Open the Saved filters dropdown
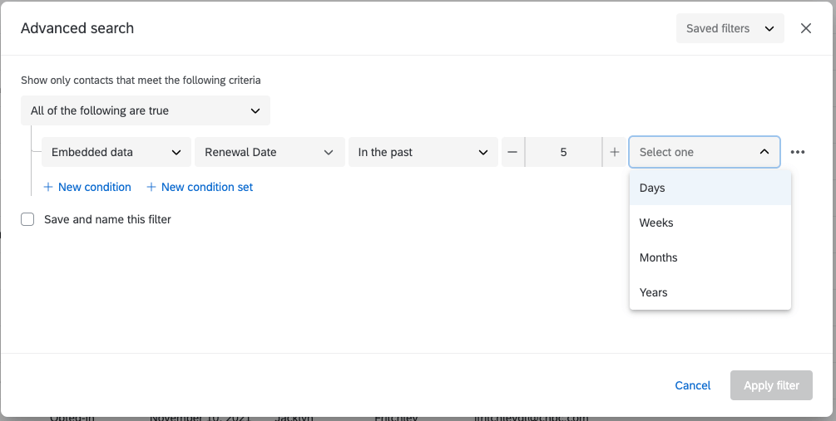 [730, 28]
